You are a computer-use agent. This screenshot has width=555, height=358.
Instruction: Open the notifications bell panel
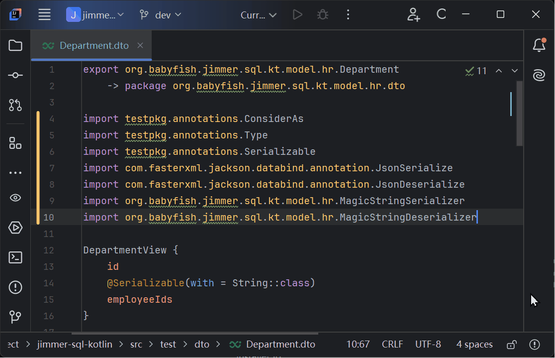click(539, 45)
